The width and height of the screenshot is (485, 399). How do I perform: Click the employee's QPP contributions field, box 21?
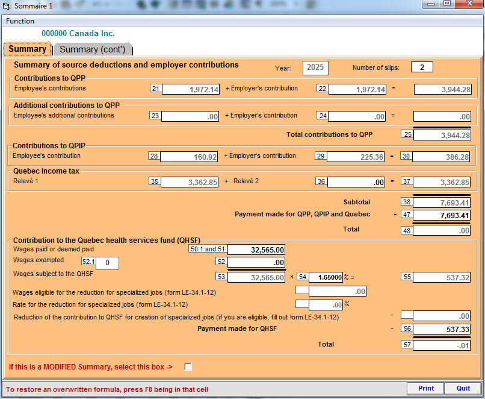[191, 89]
